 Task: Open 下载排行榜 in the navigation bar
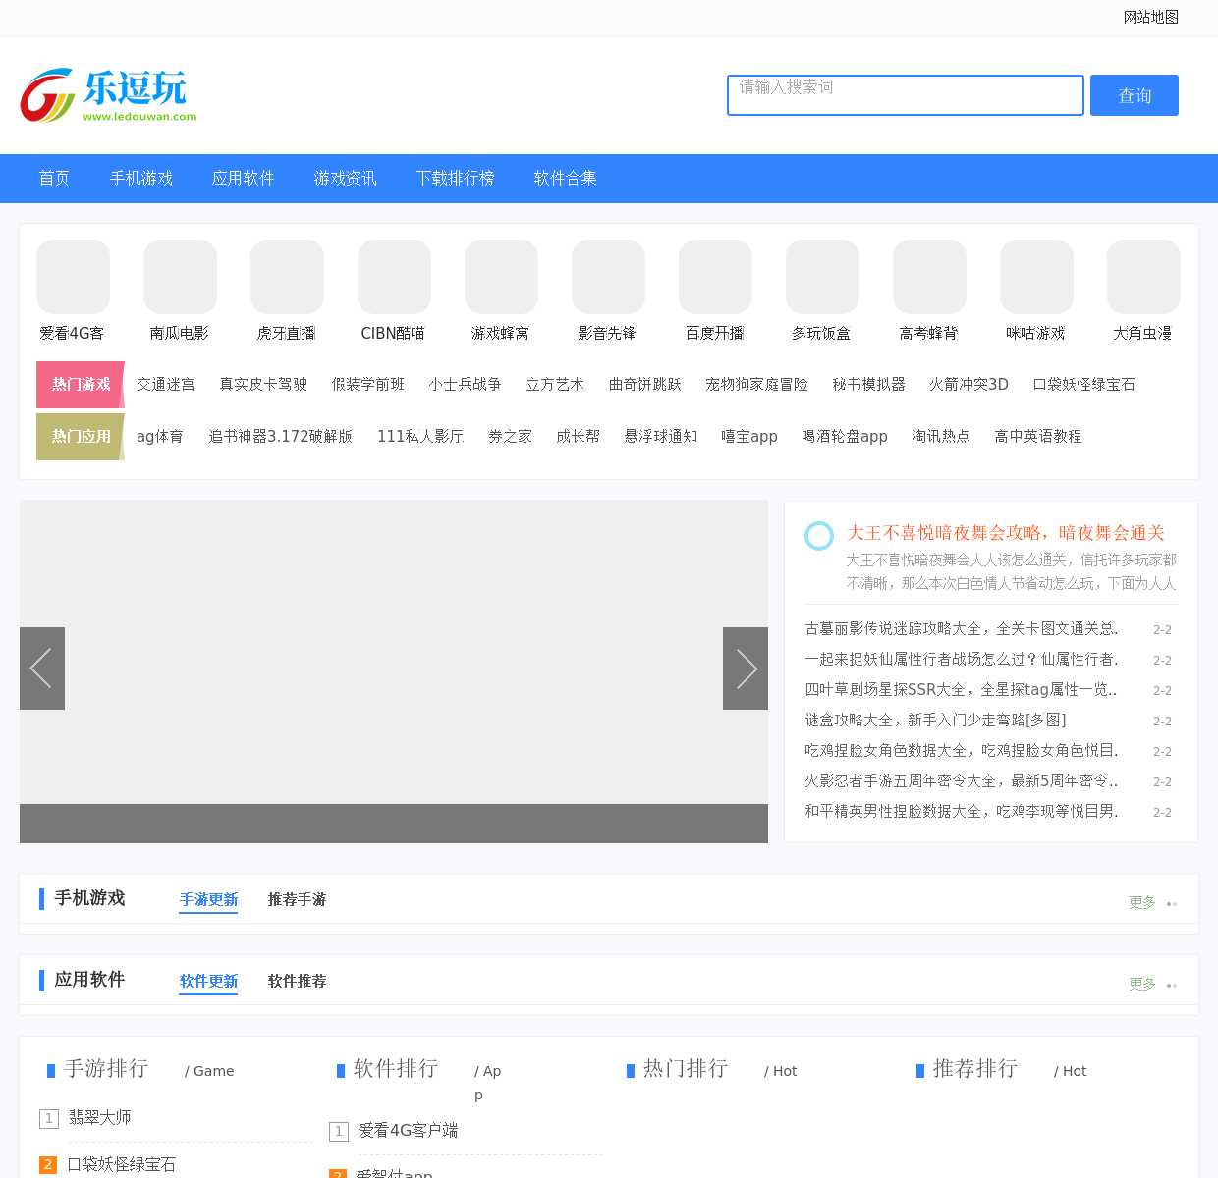pos(455,179)
